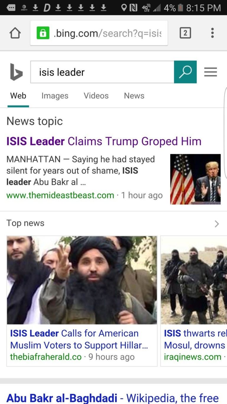Click into the 'isis leader' search box
The image size is (227, 404).
pyautogui.click(x=102, y=72)
